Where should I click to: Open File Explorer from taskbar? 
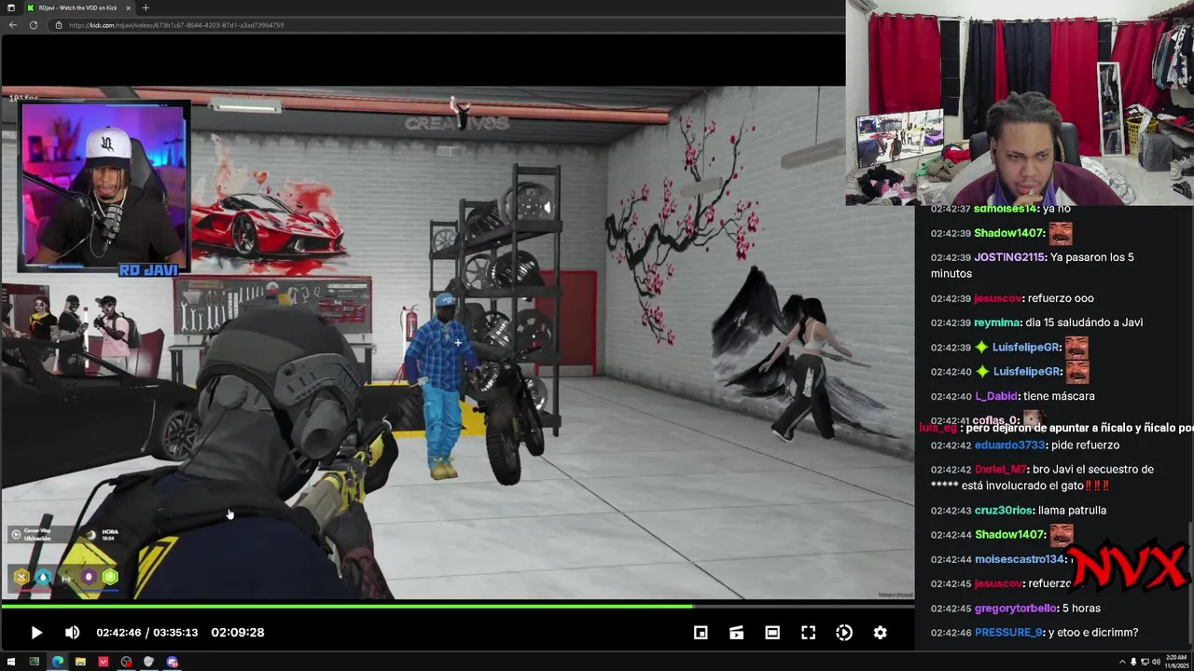point(80,662)
